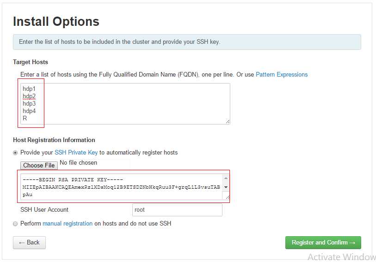Click private key scrollbar up arrow
The width and height of the screenshot is (376, 262).
click(x=226, y=178)
